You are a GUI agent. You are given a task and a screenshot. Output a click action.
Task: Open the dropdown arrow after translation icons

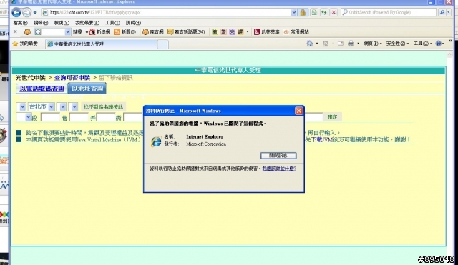point(248,31)
